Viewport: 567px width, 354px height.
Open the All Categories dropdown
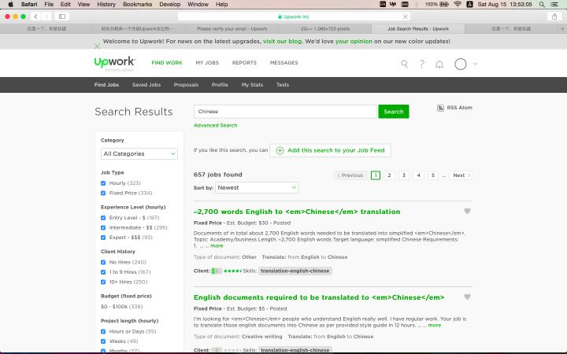[x=139, y=154]
